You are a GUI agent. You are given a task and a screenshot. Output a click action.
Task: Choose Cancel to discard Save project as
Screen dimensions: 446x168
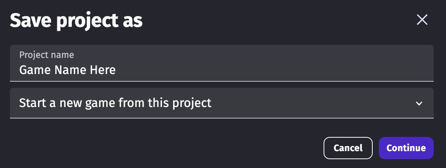pos(348,148)
